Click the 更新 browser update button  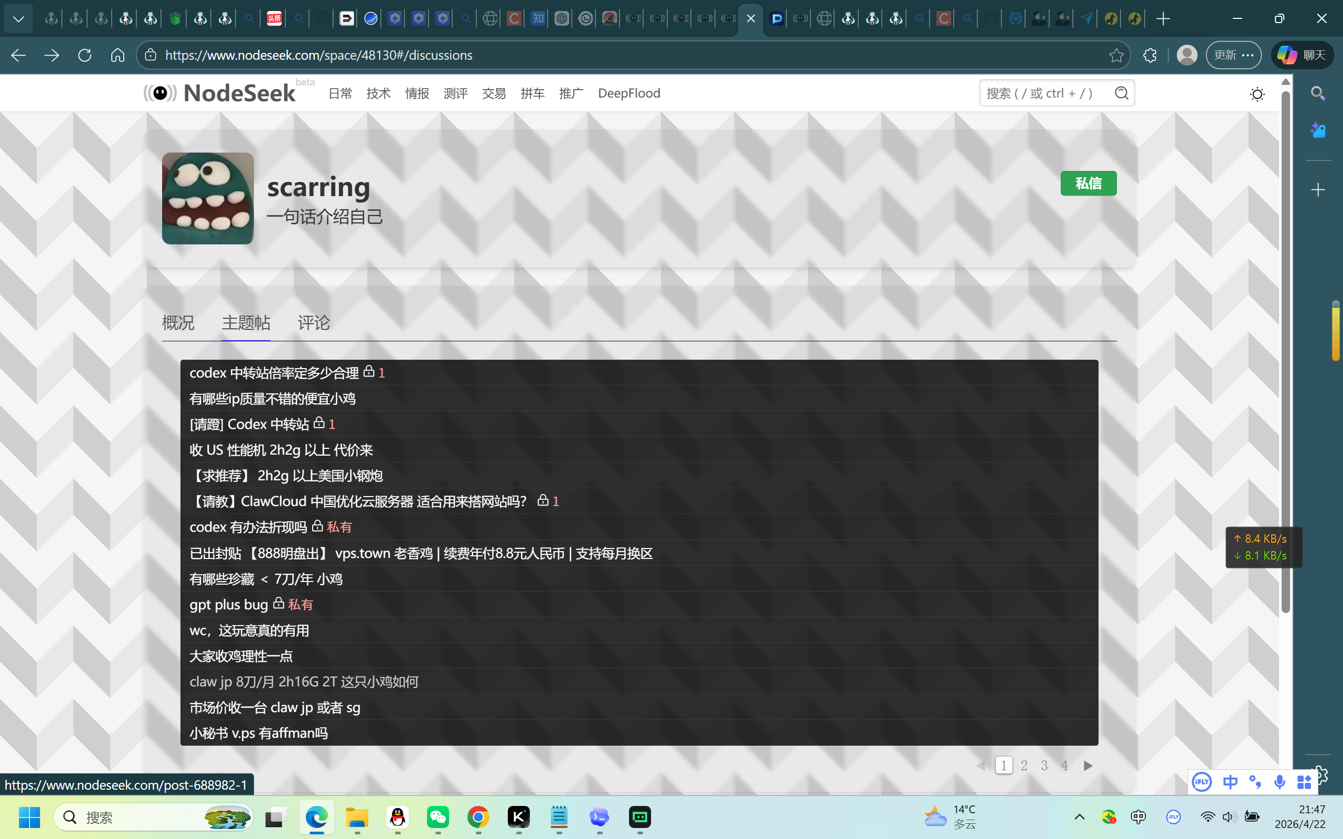pos(1233,55)
